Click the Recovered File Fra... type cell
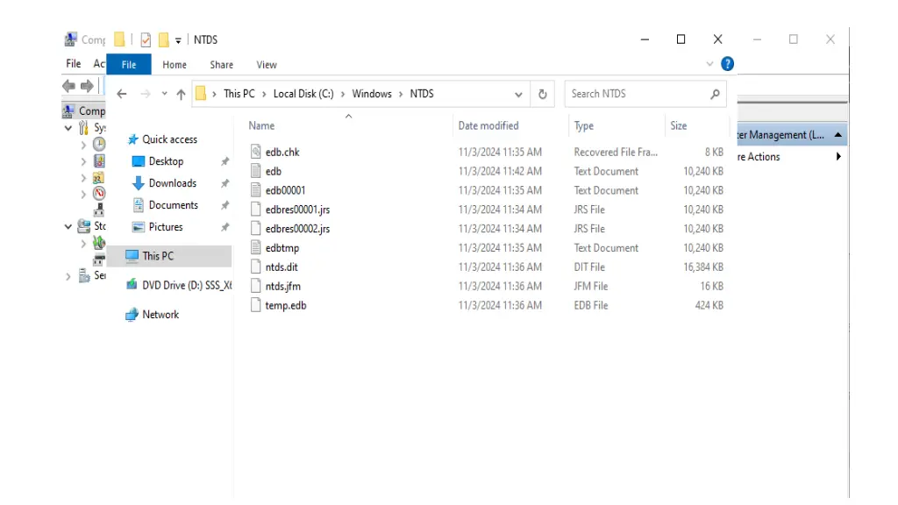The image size is (898, 505). (x=616, y=152)
